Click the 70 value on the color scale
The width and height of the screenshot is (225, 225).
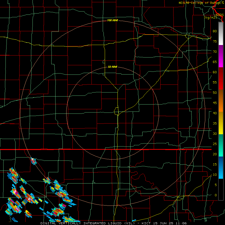click(x=215, y=52)
